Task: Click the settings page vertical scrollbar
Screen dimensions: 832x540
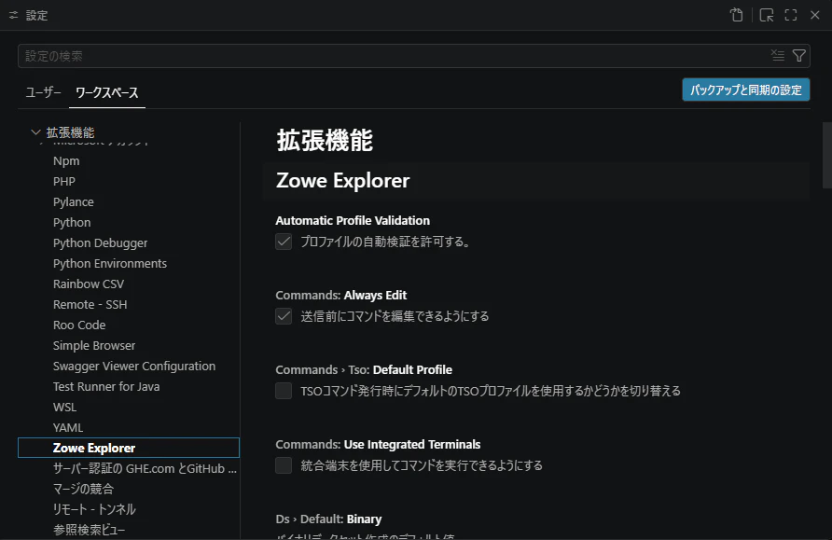Action: [826, 156]
